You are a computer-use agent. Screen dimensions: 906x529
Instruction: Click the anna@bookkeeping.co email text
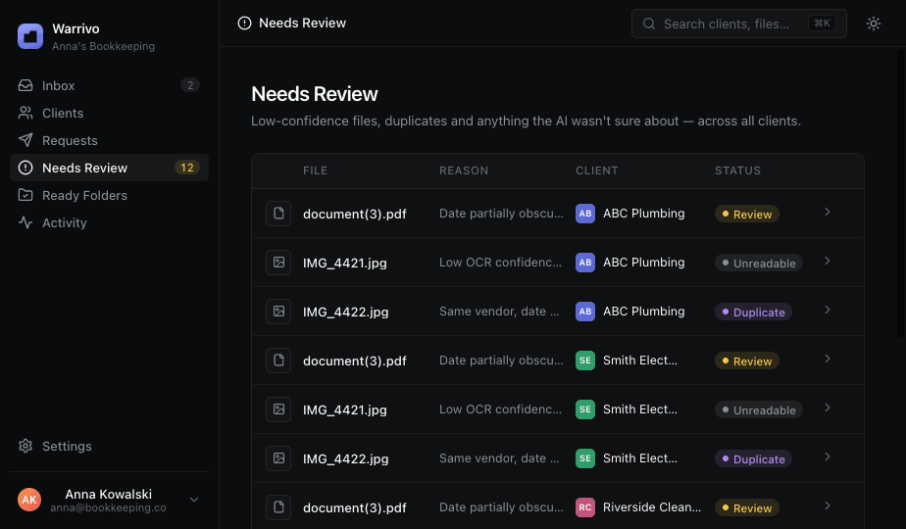click(x=108, y=507)
